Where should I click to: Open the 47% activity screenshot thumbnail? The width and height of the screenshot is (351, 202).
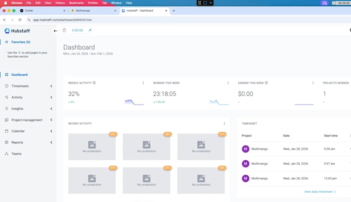coord(92,180)
